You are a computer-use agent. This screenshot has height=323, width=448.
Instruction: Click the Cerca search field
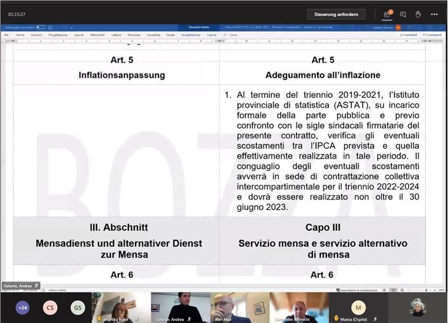(x=233, y=35)
